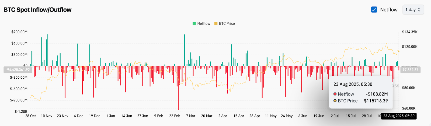Screen dimensions: 431x126
Task: Hide the Netflow series via legend label
Action: click(x=204, y=24)
